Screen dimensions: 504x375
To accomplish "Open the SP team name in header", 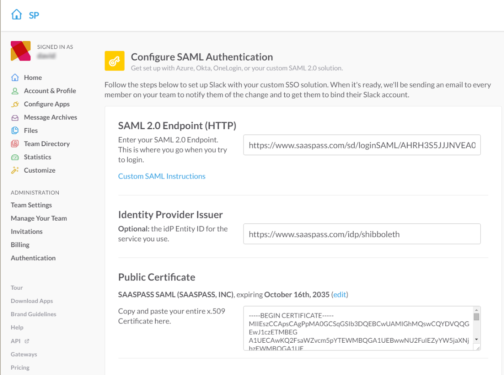I will [34, 15].
